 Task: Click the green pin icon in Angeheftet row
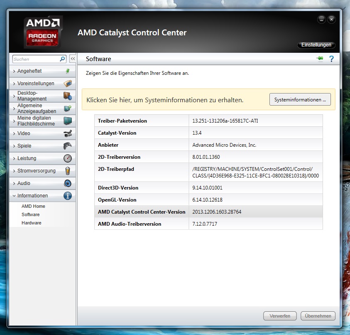[68, 71]
